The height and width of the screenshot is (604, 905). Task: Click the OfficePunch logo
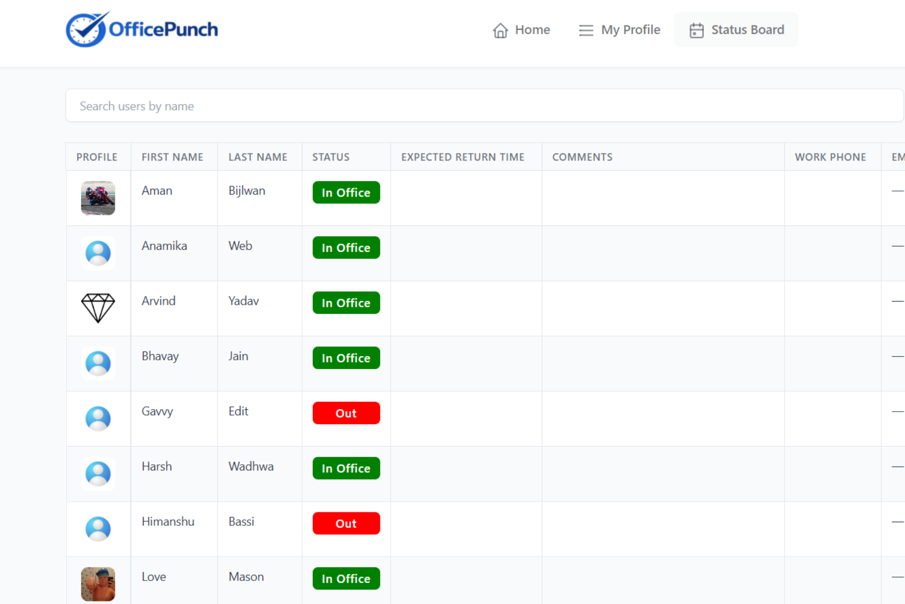141,29
